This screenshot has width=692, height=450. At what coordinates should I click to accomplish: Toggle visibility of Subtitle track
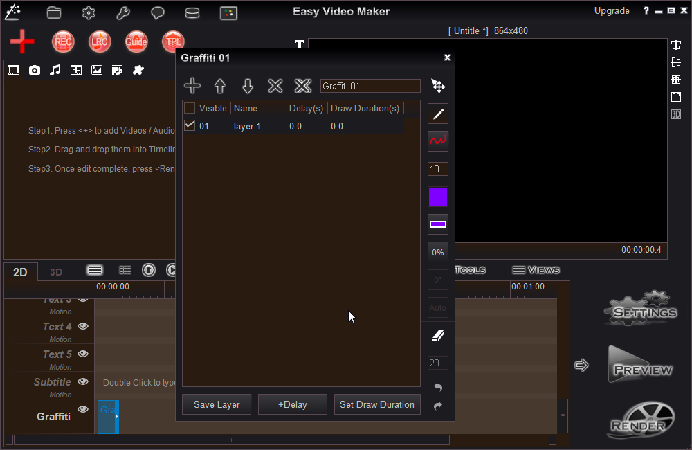point(83,382)
